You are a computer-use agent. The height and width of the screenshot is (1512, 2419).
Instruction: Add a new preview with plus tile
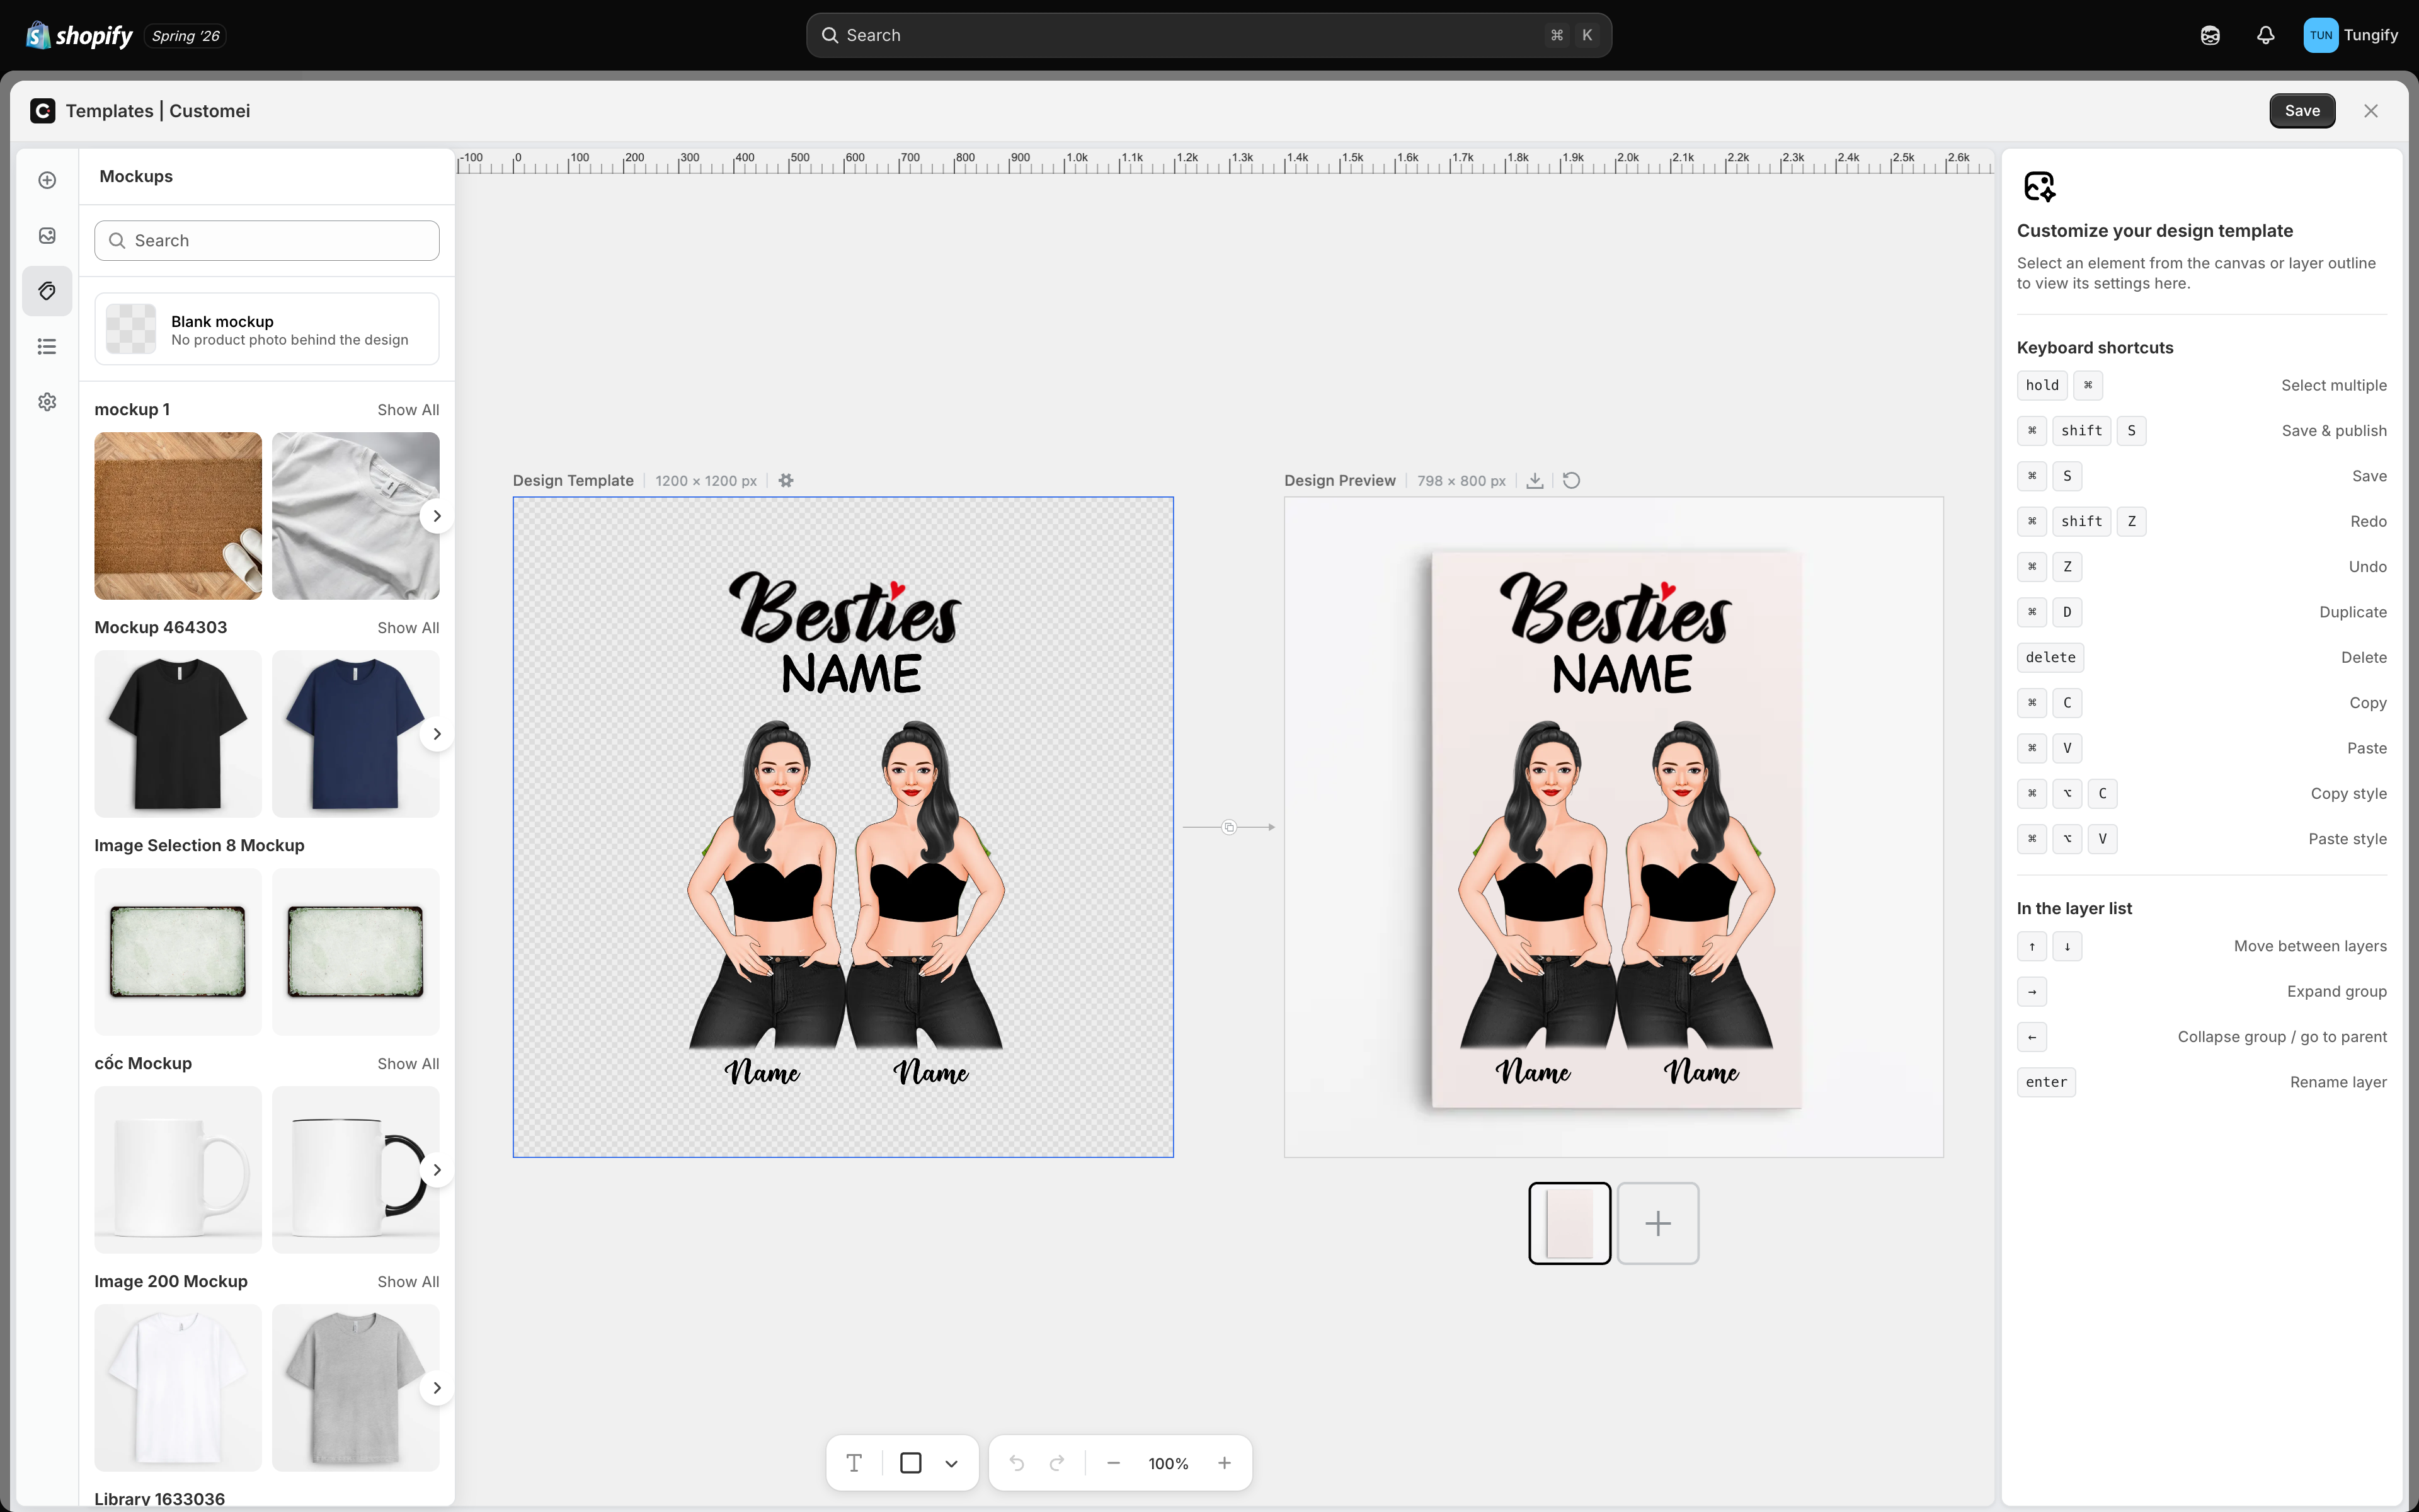[1658, 1223]
